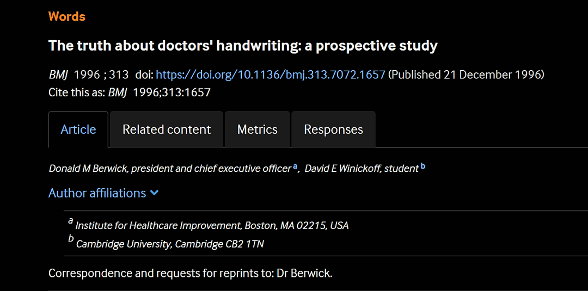Open the DOI link for this article
The image size is (588, 291).
(271, 75)
